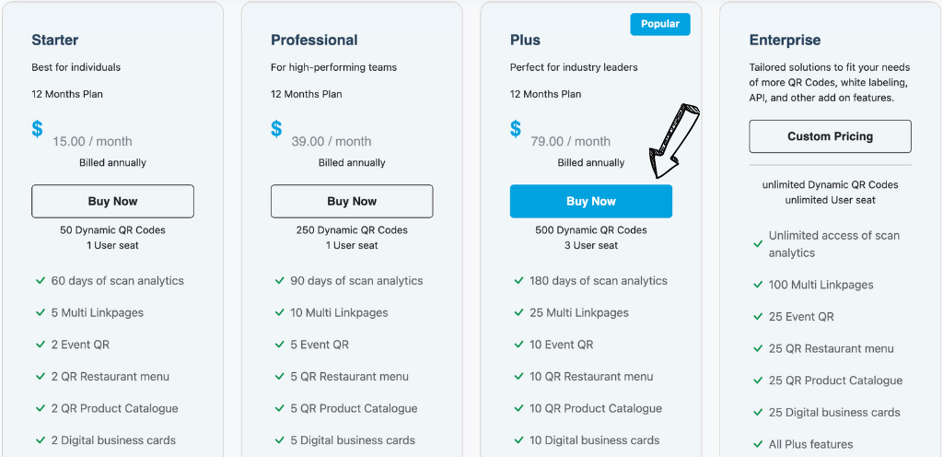Viewport: 943px width, 457px height.
Task: Click the Starter plan Buy Now button
Action: click(112, 201)
